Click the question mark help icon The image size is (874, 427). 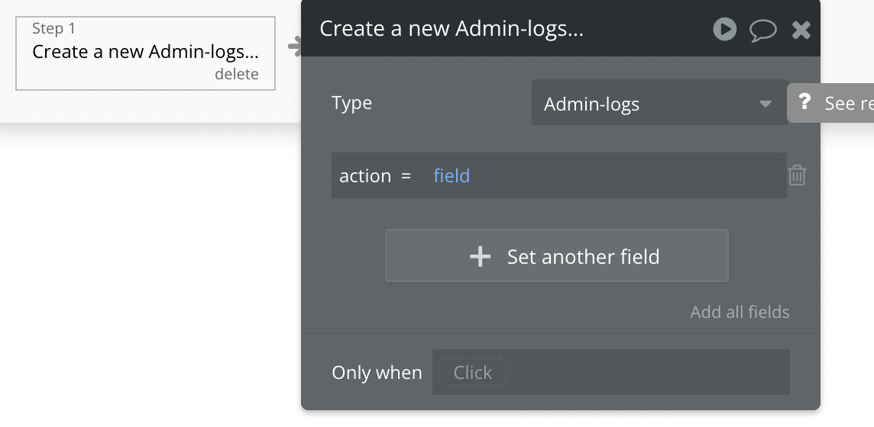[804, 103]
